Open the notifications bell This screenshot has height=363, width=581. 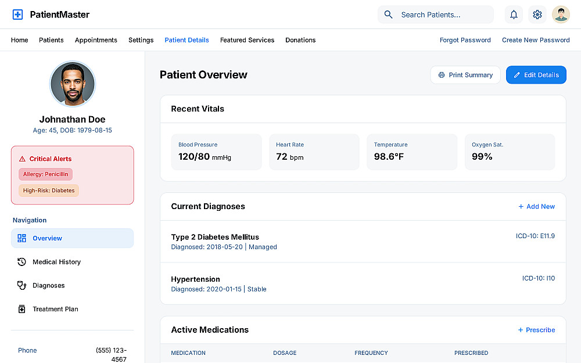point(514,15)
